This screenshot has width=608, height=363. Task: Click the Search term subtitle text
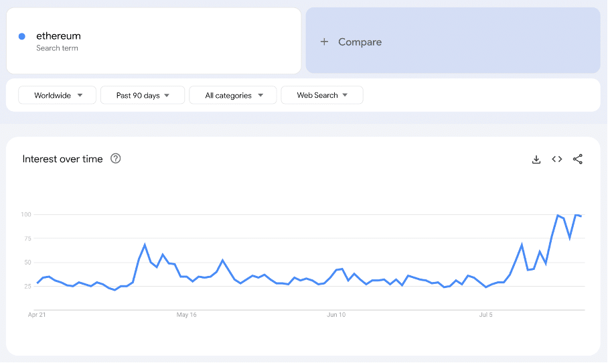[57, 48]
